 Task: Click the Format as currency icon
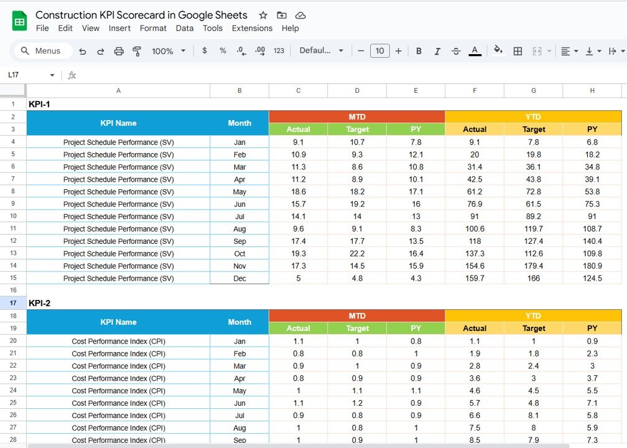(x=205, y=51)
